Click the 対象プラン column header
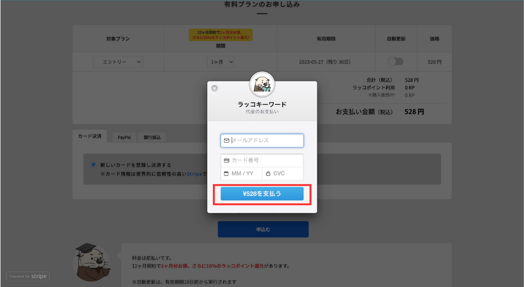 coord(118,39)
